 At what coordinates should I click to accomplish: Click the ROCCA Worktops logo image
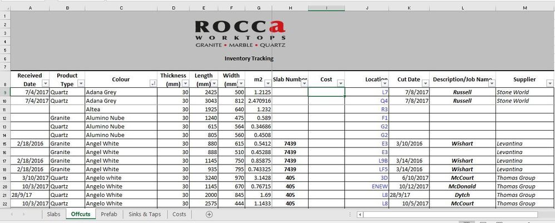pos(240,34)
